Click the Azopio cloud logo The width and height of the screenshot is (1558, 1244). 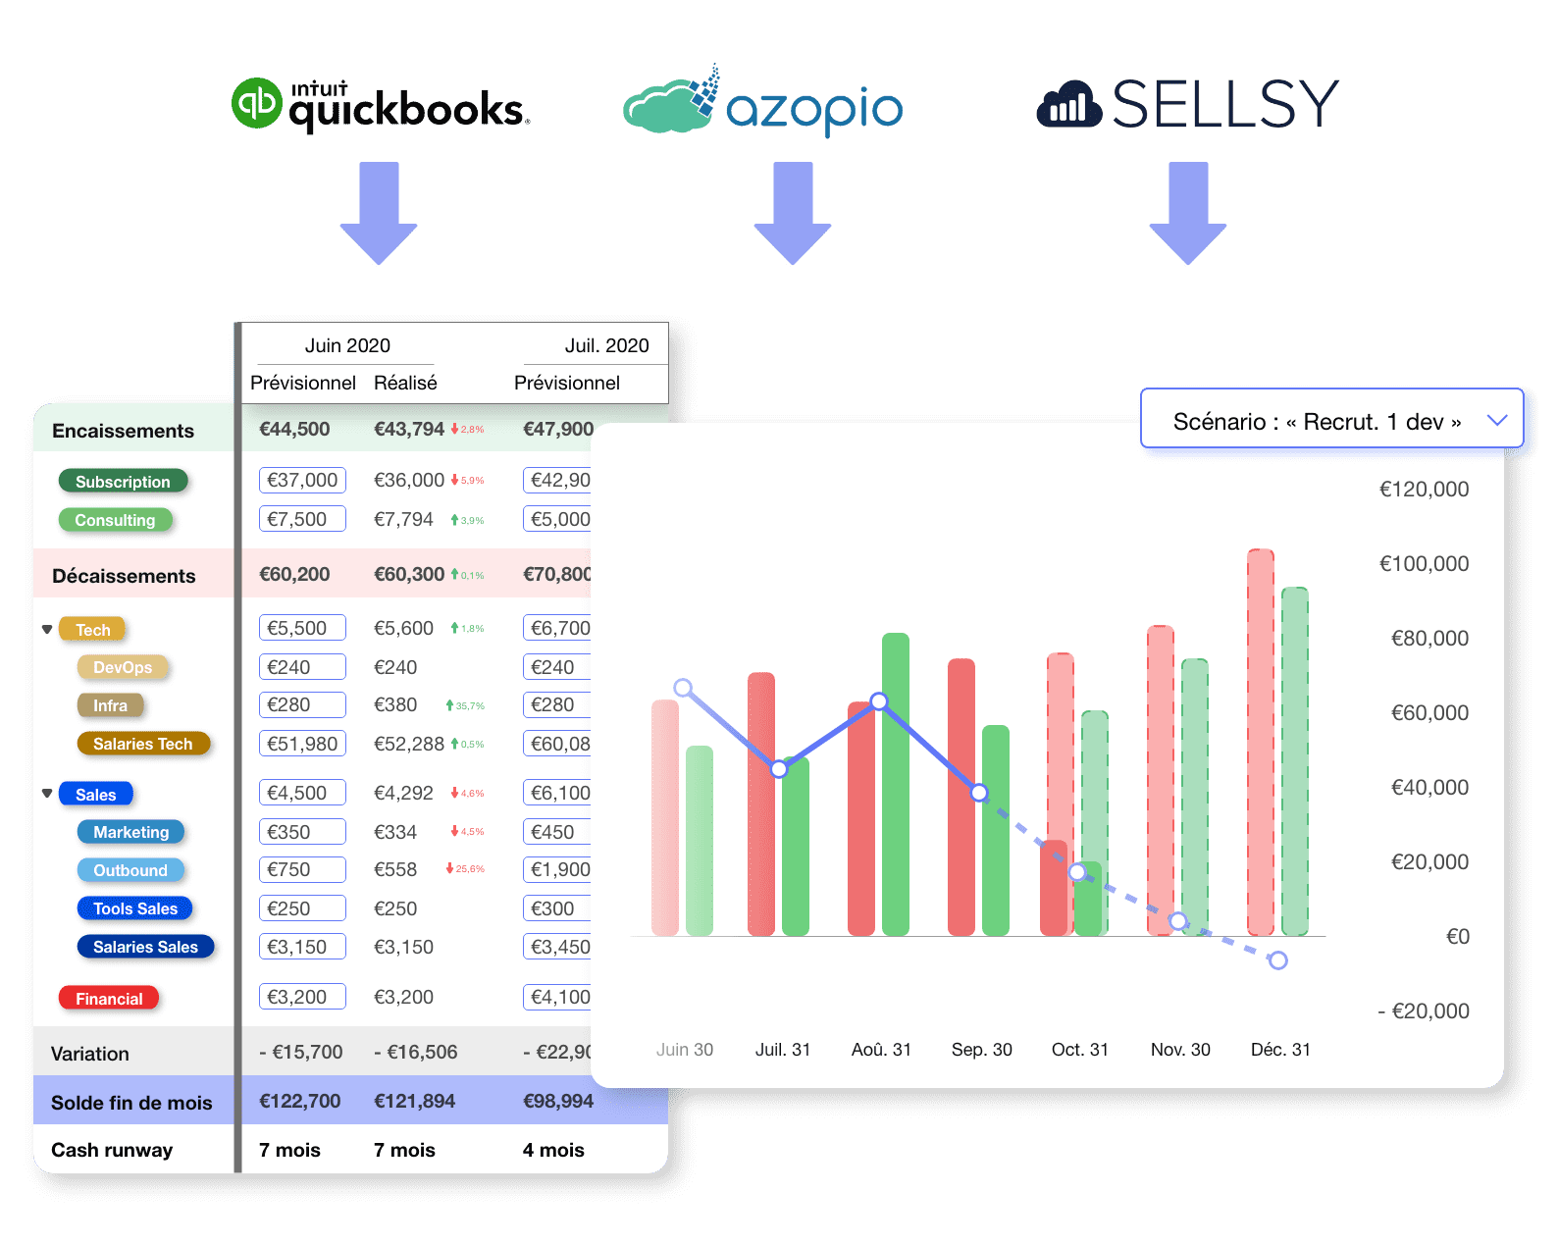(762, 100)
